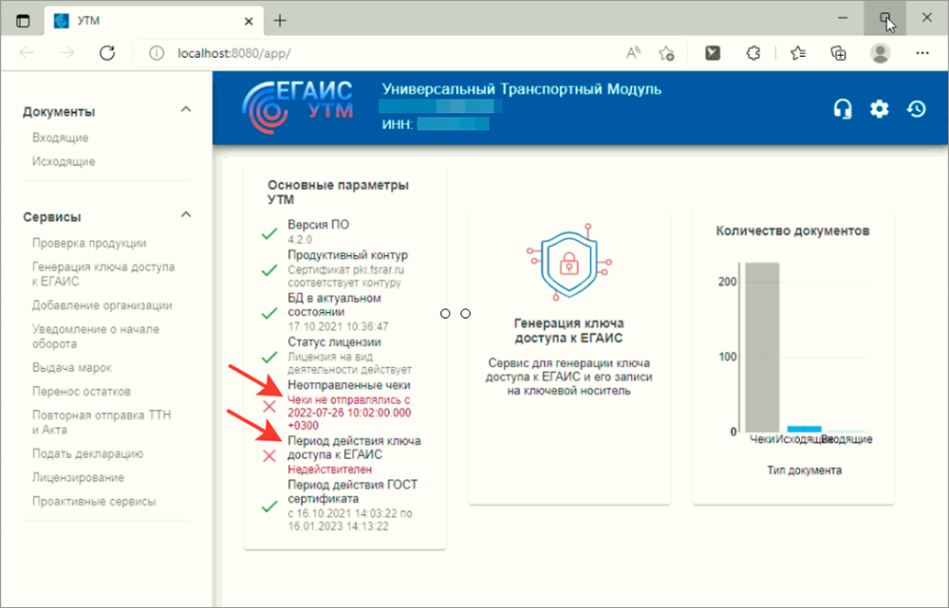
Task: Open the Collections icon
Action: coord(838,53)
